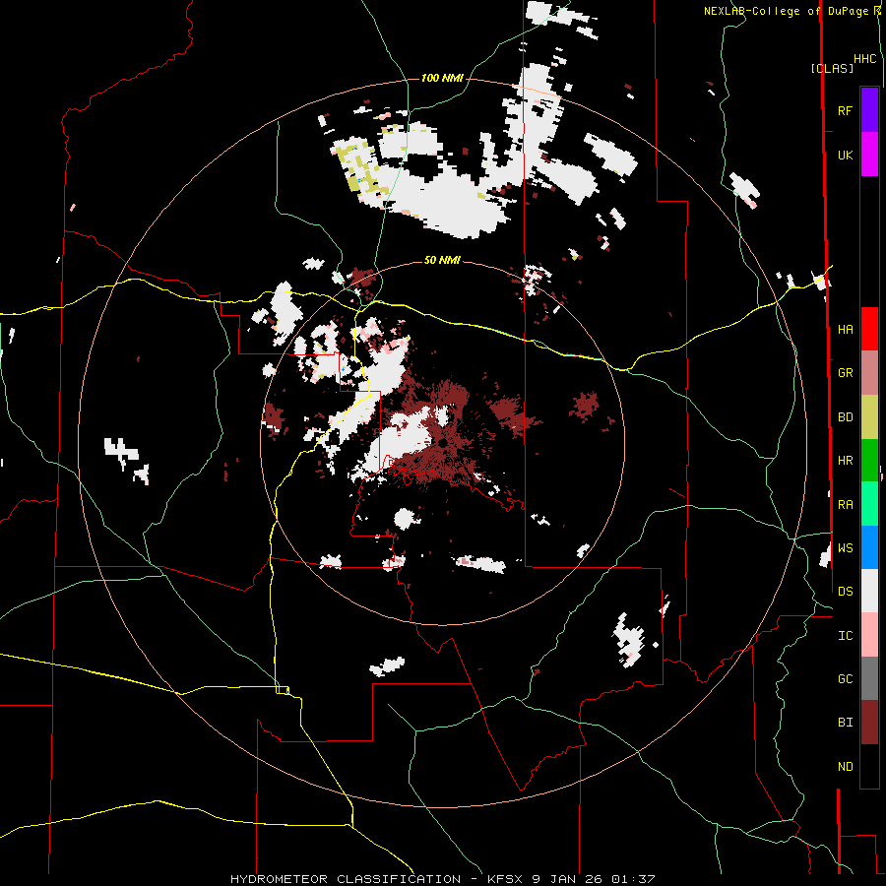This screenshot has height=886, width=886.
Task: Click the HA legend label
Action: pyautogui.click(x=845, y=329)
